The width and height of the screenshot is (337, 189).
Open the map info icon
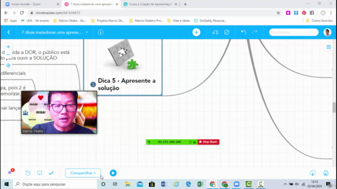click(101, 33)
